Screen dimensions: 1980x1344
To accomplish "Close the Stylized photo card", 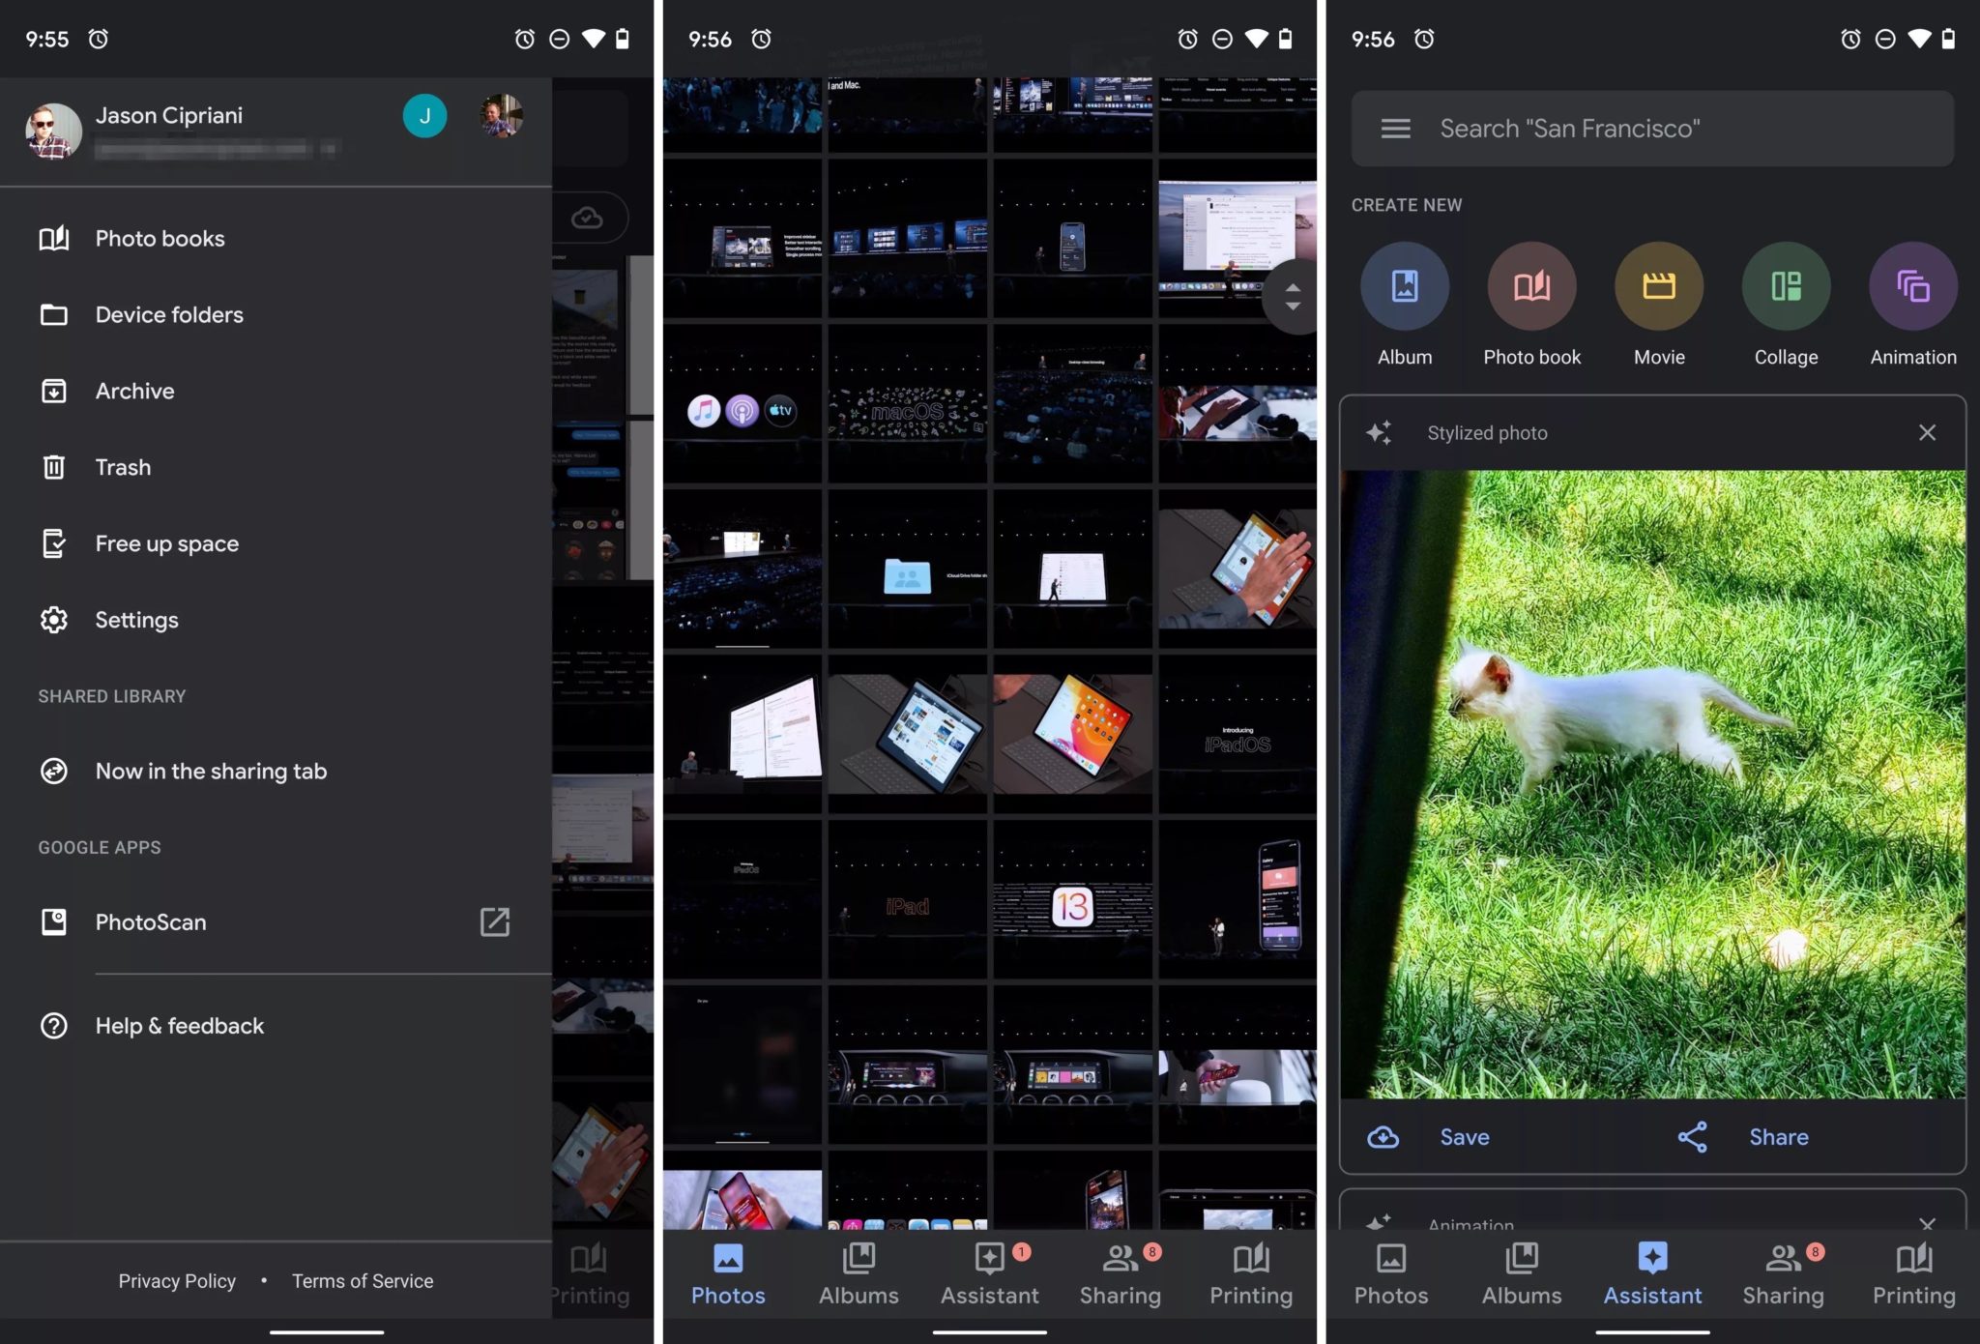I will click(x=1928, y=432).
